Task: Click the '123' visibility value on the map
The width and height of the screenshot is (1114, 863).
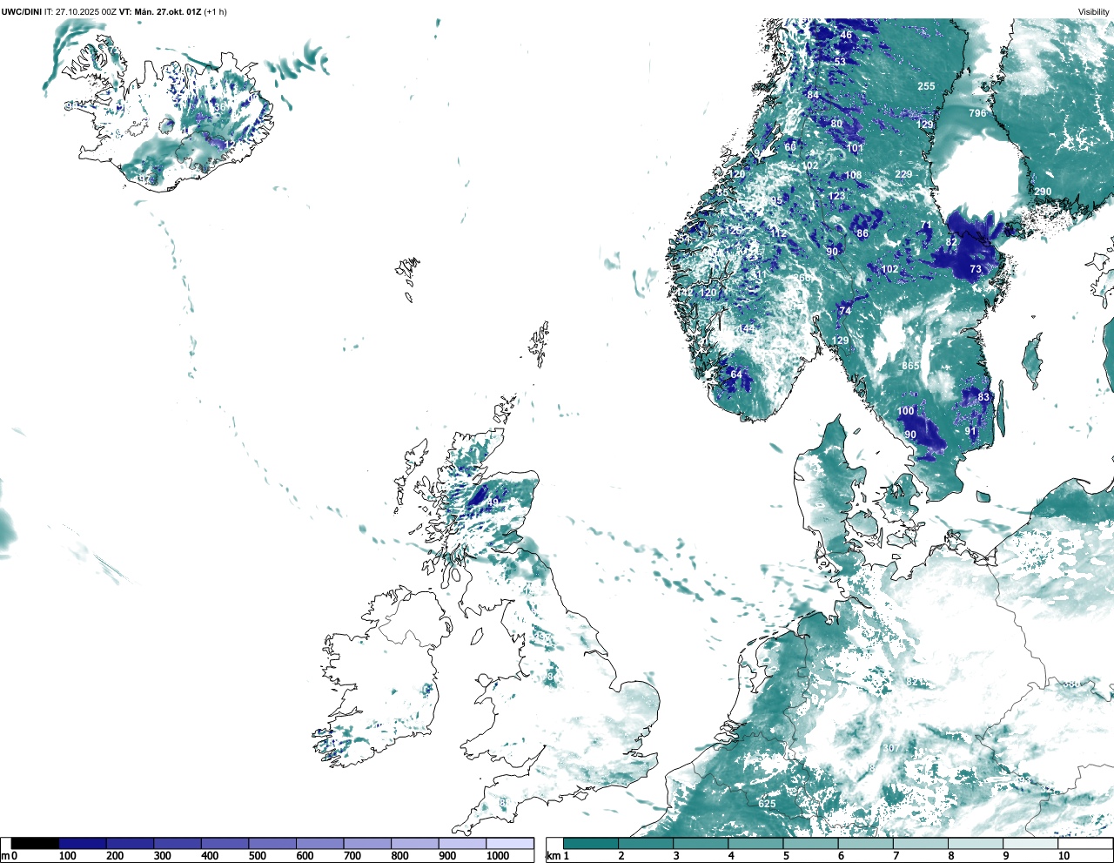Action: coord(836,196)
